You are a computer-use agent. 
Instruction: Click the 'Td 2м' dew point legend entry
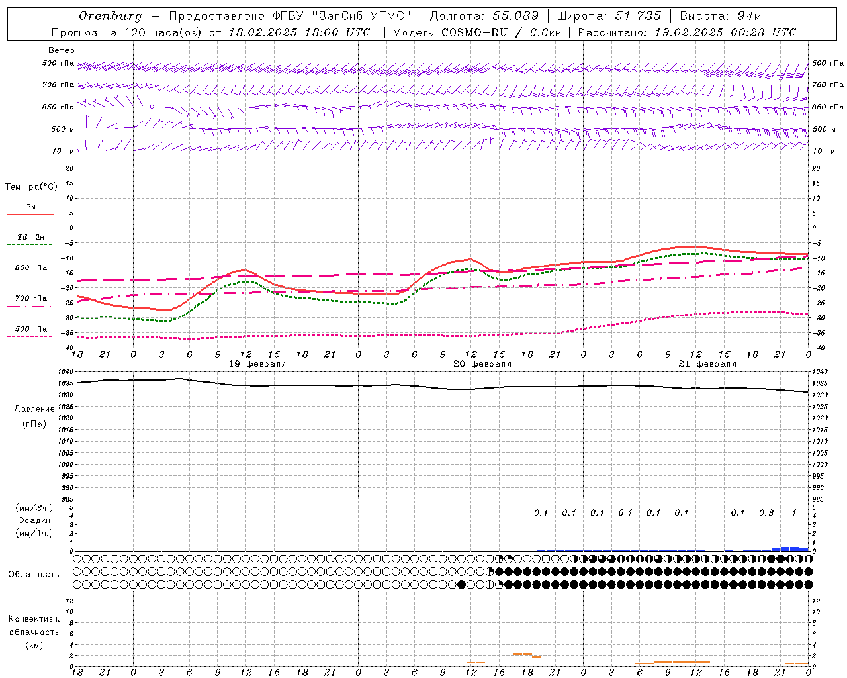[x=30, y=237]
